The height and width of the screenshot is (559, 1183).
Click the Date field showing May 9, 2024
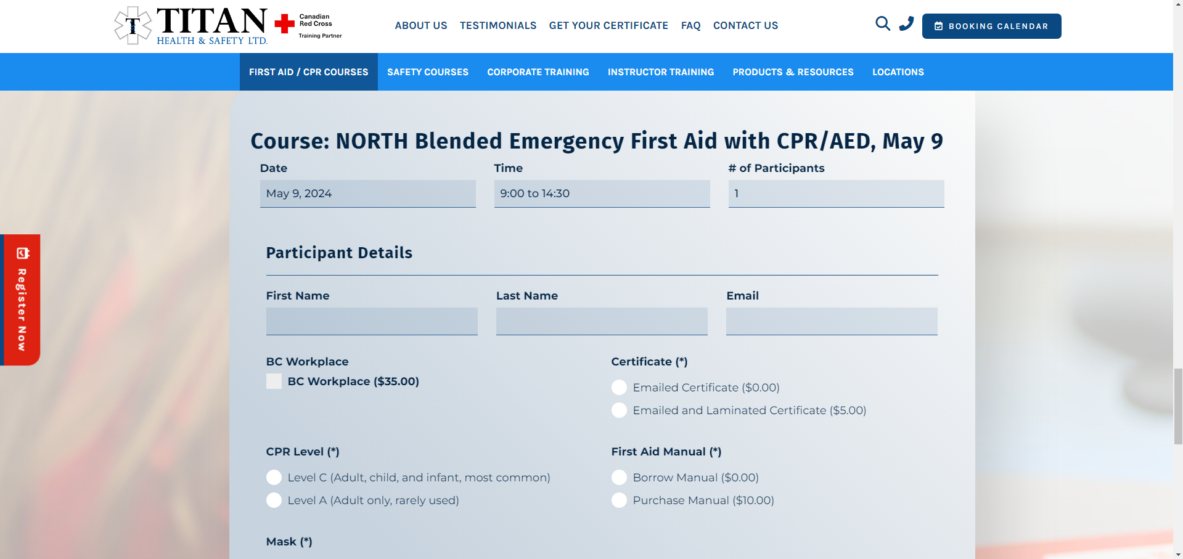coord(368,194)
